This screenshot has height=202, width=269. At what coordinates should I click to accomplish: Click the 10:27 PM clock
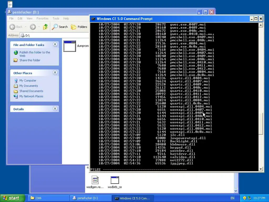259,198
